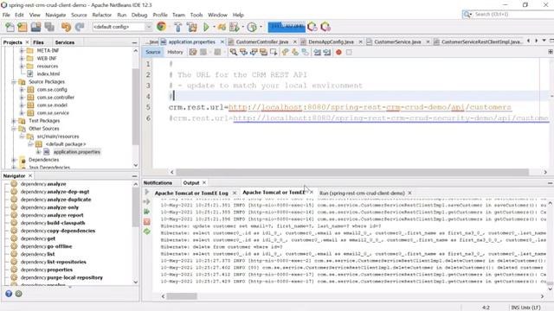Open the File menu

coord(6,15)
